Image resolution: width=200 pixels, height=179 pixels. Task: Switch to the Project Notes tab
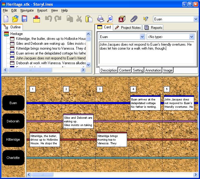click(128, 27)
